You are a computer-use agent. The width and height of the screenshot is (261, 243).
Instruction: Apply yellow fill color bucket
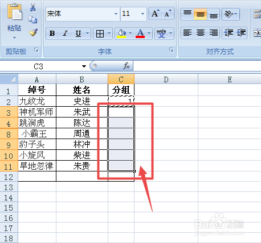tap(121, 33)
